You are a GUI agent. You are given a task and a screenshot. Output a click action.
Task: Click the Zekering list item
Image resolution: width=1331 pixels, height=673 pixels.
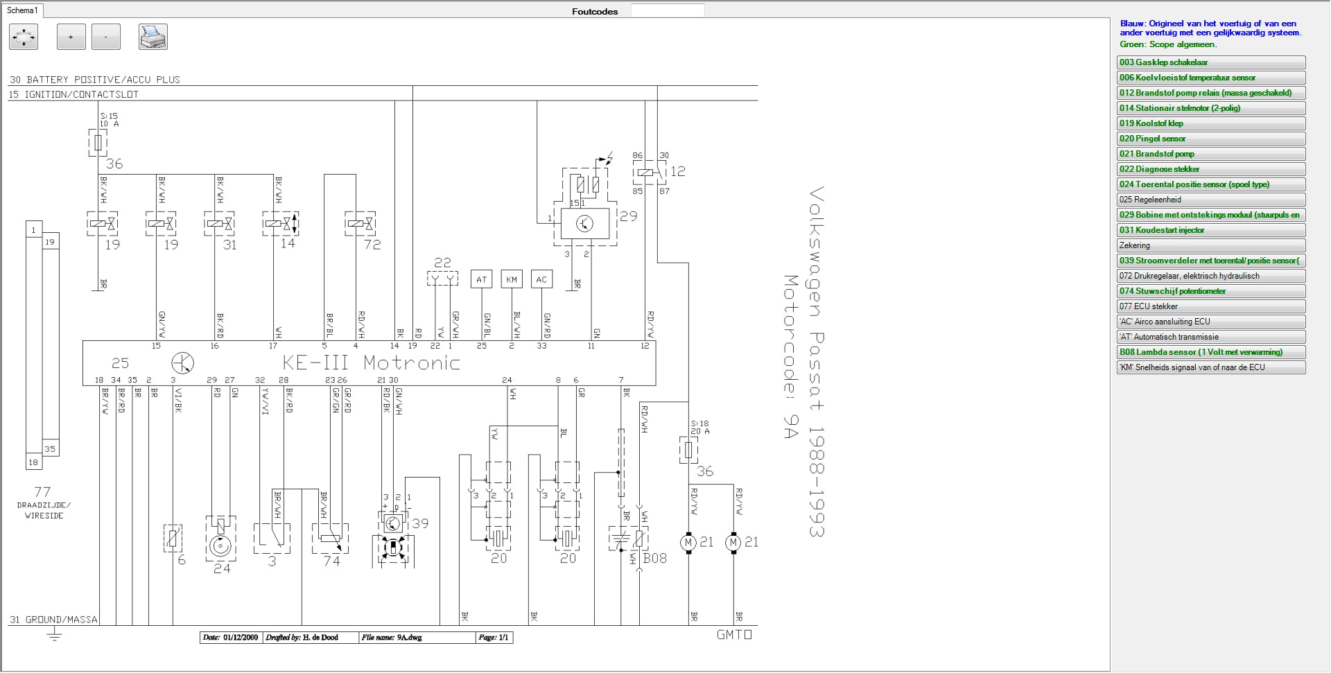click(1210, 245)
